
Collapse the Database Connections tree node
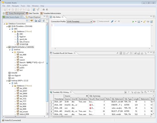[4, 24]
